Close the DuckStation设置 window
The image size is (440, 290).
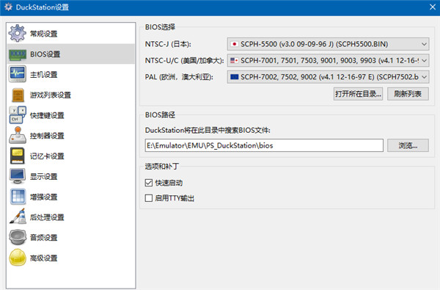(x=433, y=7)
